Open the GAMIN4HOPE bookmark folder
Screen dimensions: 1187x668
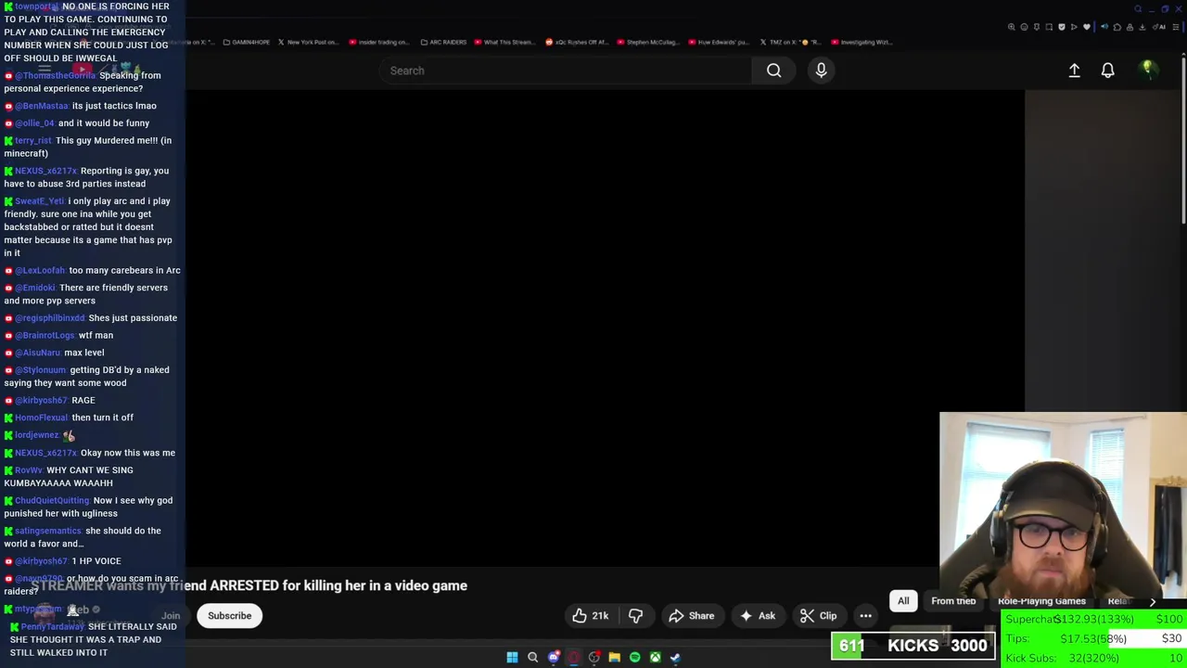click(x=247, y=42)
